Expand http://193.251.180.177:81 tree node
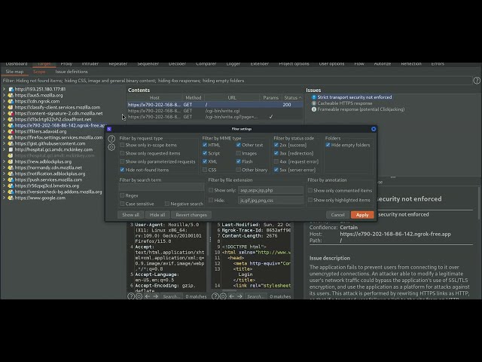Viewport: 482px width, 362px height. click(4, 89)
